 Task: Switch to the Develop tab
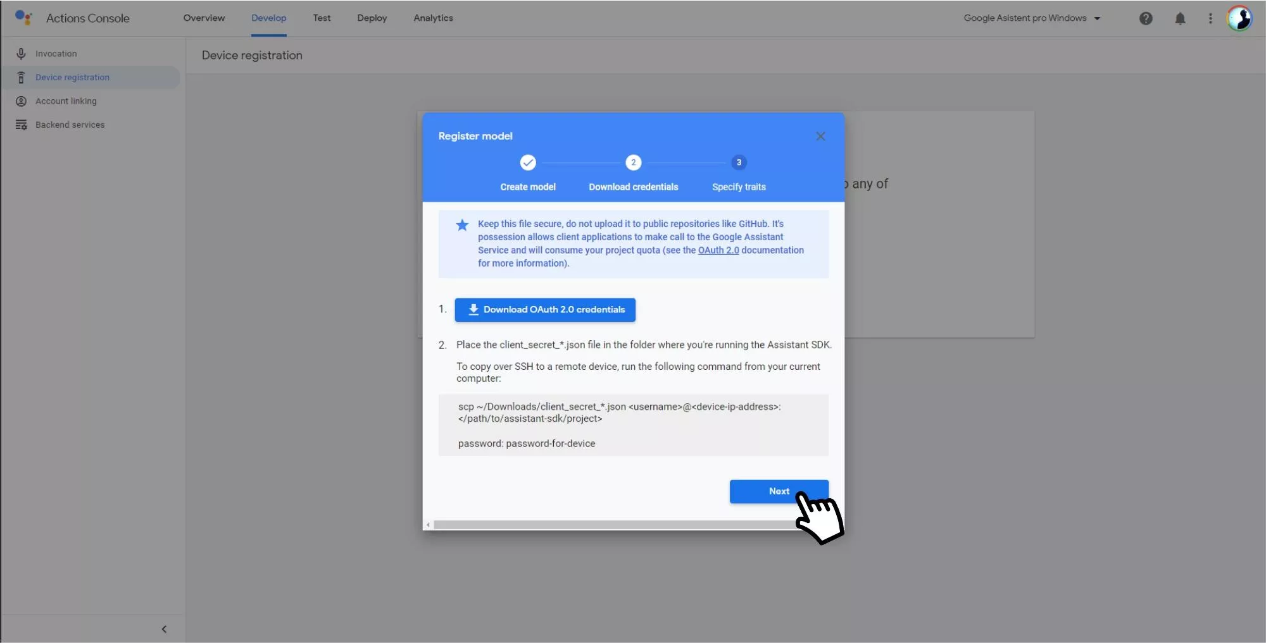pos(268,18)
